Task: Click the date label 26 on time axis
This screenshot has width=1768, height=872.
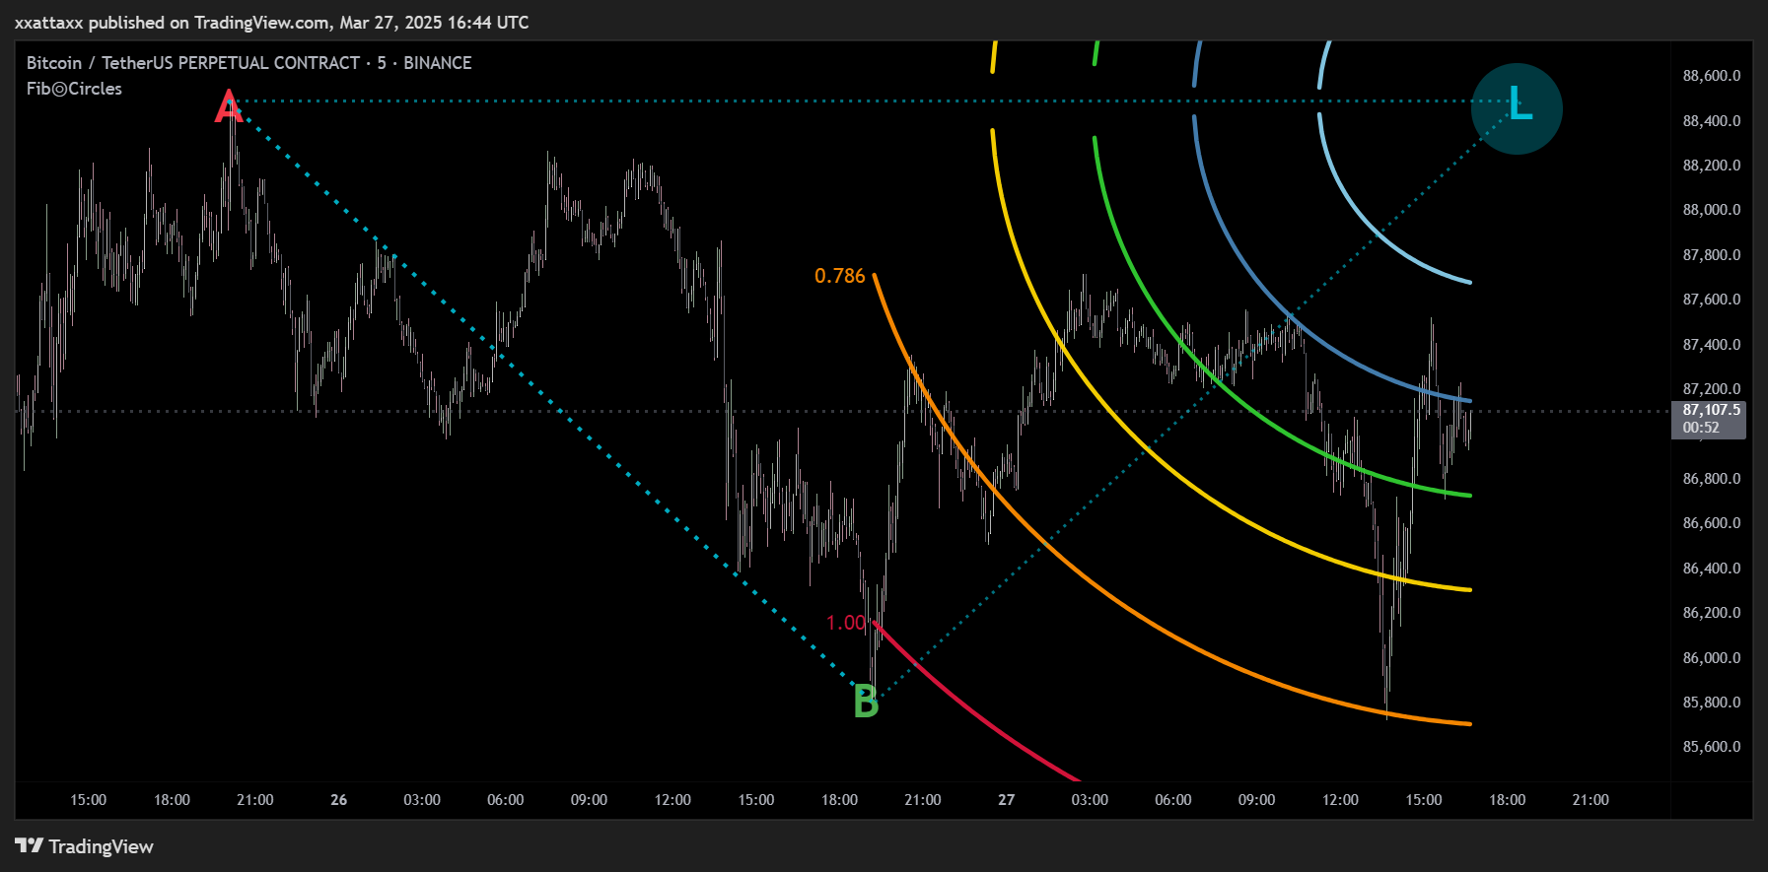Action: pyautogui.click(x=338, y=800)
